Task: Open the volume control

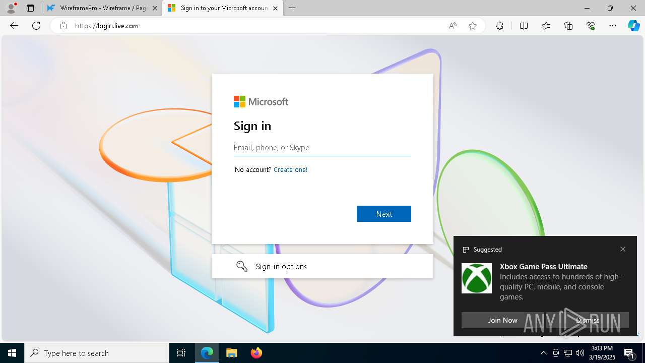Action: (579, 353)
